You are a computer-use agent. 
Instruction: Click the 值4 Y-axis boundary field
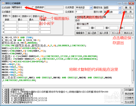pos(128,28)
